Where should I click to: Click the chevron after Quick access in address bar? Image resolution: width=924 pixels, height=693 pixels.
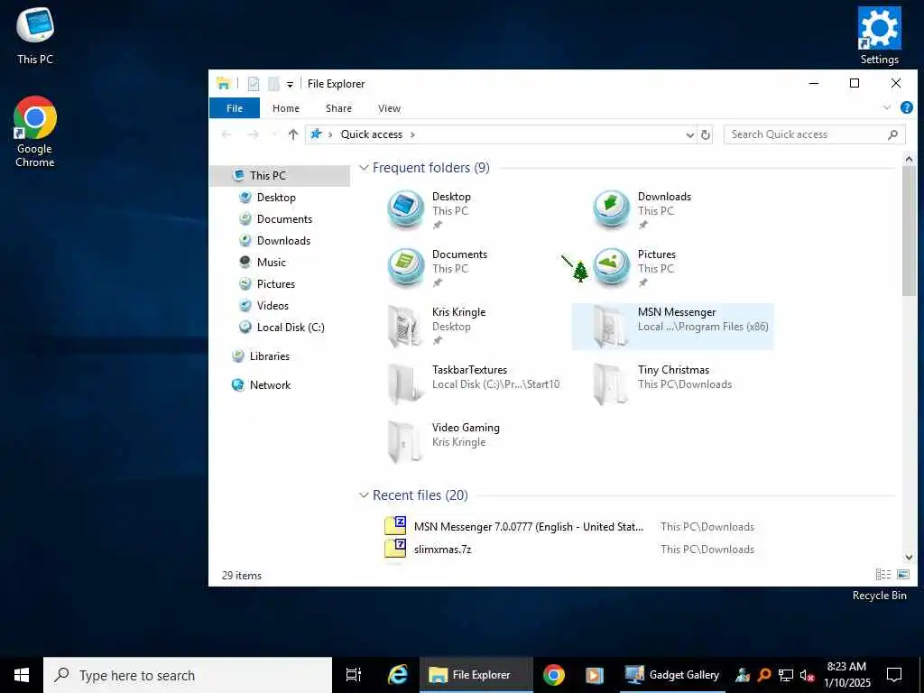click(412, 134)
